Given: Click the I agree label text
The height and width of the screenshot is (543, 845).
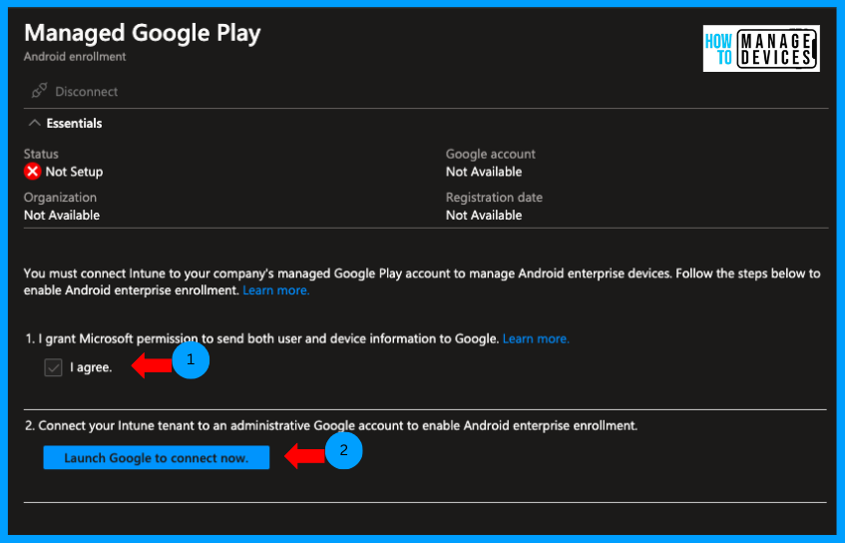Looking at the screenshot, I should pyautogui.click(x=91, y=367).
